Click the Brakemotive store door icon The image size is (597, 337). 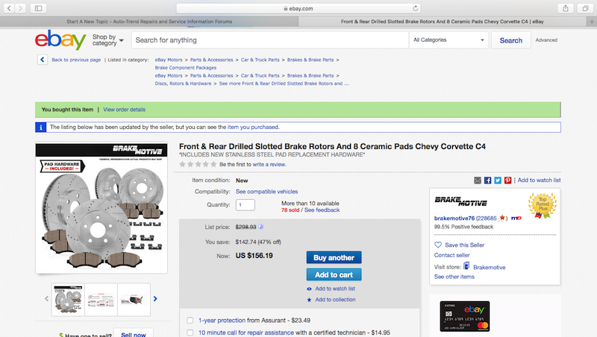466,266
